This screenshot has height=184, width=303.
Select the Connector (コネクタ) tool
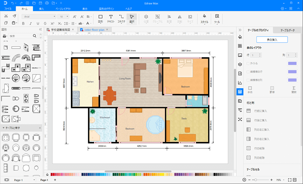121,19
